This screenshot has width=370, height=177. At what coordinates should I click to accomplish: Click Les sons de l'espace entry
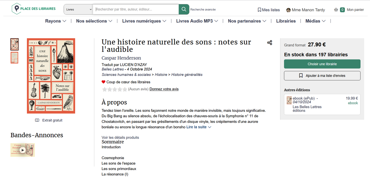coord(119,163)
